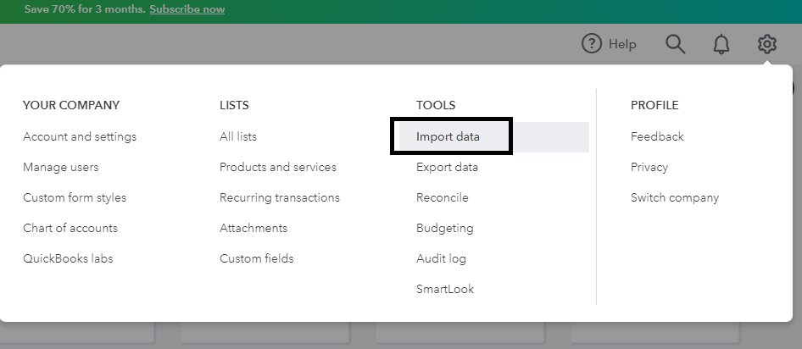Click the Help question mark icon
This screenshot has width=802, height=349.
click(x=592, y=44)
